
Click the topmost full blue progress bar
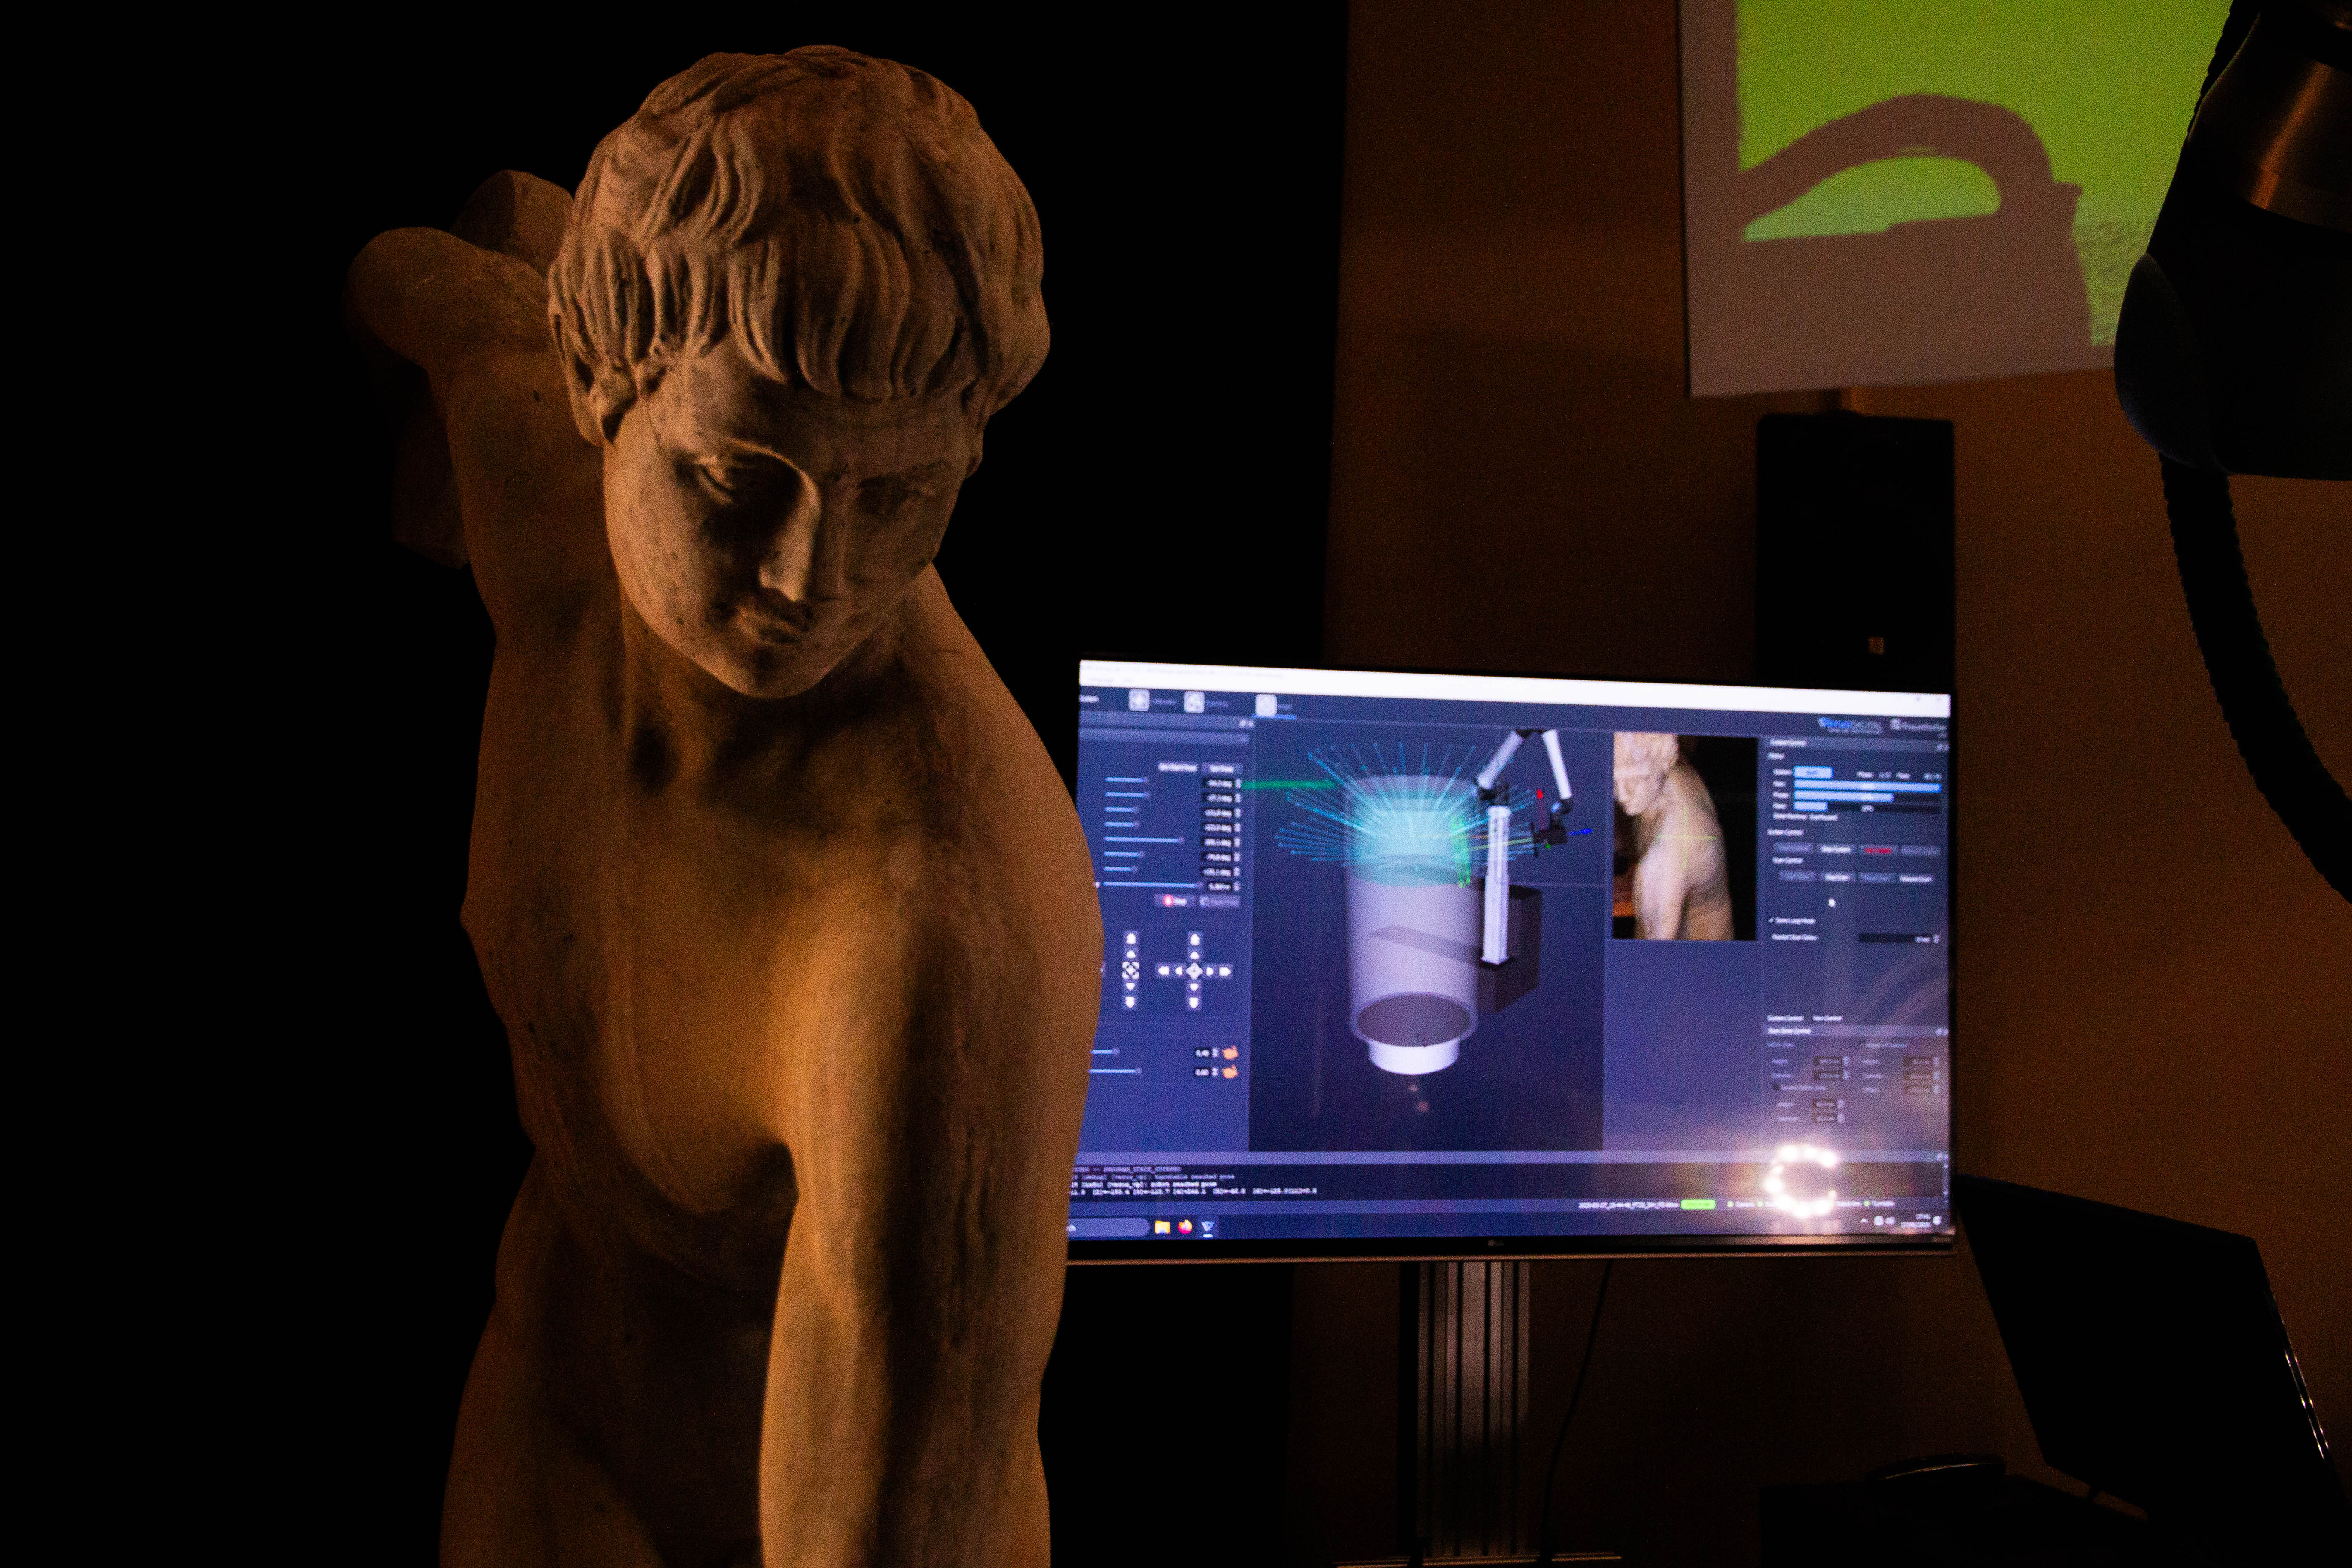(1868, 787)
